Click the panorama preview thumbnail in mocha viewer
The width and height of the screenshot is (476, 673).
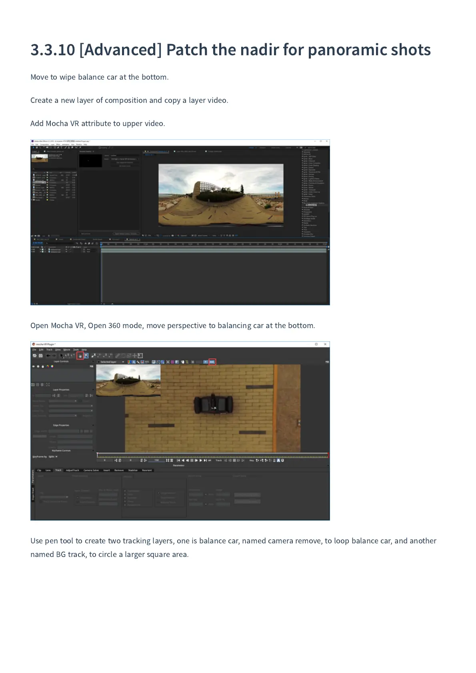(128, 380)
